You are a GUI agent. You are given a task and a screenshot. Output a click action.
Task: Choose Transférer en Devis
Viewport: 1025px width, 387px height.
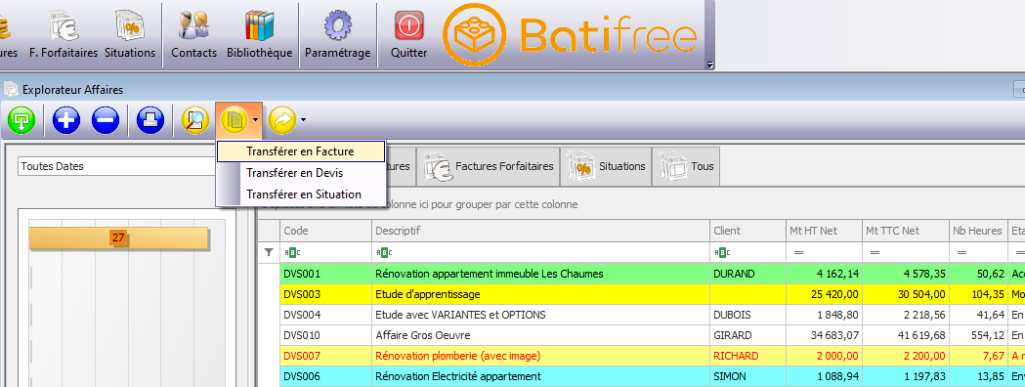(x=300, y=173)
